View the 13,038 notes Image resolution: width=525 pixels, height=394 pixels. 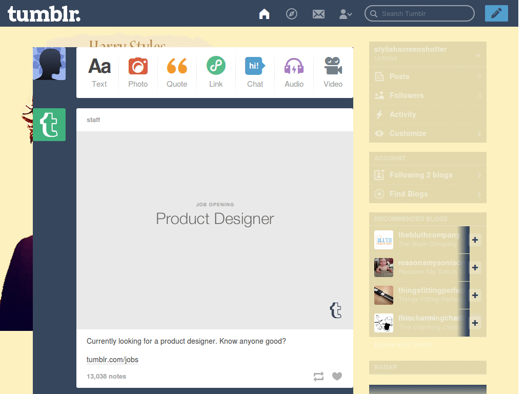coord(106,376)
